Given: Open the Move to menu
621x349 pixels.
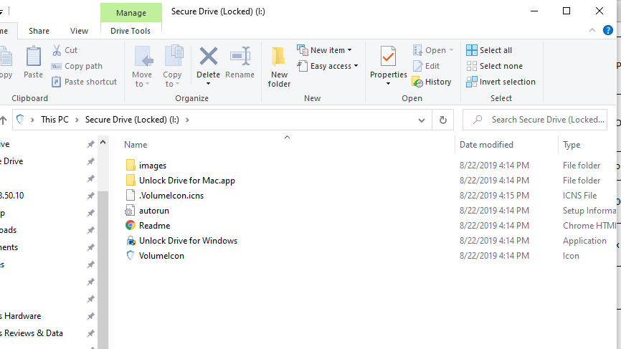Looking at the screenshot, I should click(x=142, y=67).
